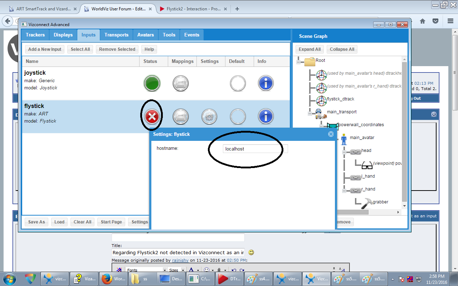Screen dimensions: 458x286
Task: Open flystick settings gear icon
Action: click(209, 117)
